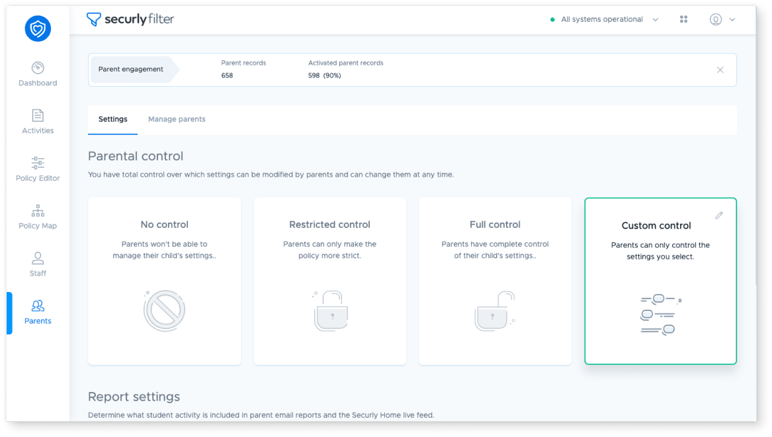This screenshot has width=772, height=437.
Task: Click the All systems operational status text
Action: tap(602, 20)
